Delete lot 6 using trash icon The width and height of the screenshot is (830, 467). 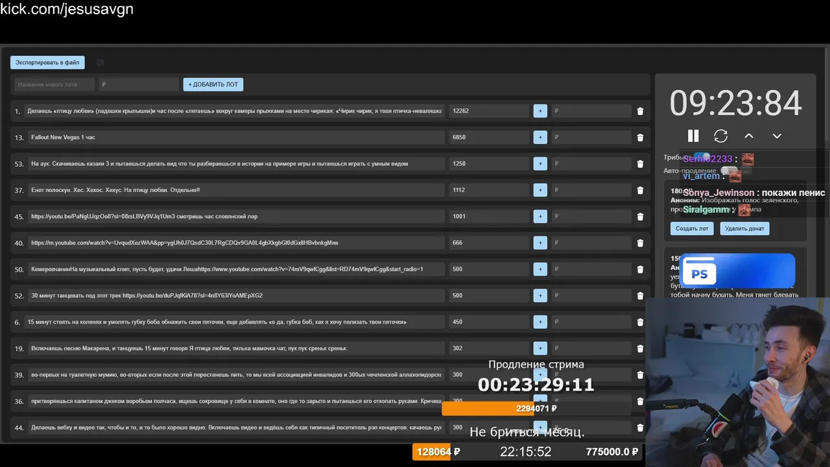(x=640, y=322)
